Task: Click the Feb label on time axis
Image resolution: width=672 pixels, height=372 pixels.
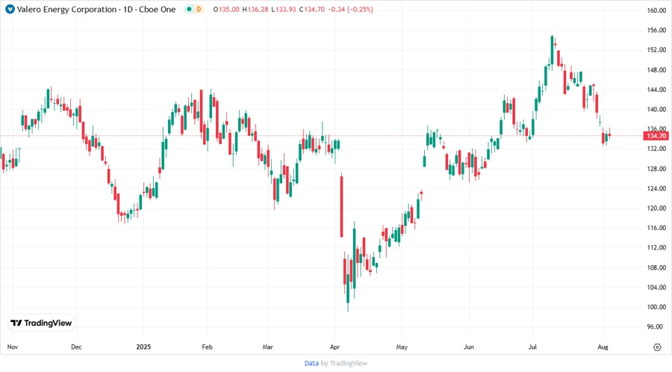Action: click(x=207, y=347)
